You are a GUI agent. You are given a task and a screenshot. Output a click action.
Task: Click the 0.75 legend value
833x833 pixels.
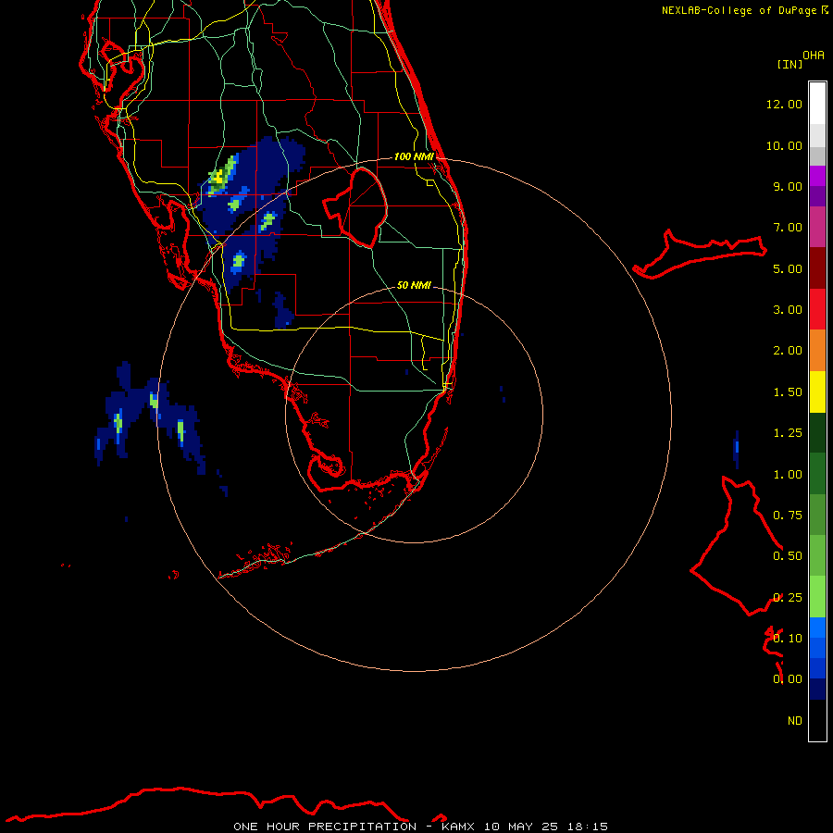click(x=788, y=516)
